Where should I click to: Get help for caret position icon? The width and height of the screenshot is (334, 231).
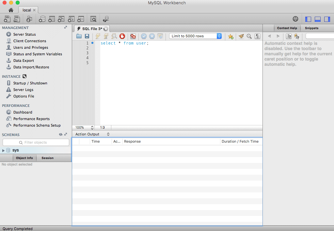click(289, 36)
